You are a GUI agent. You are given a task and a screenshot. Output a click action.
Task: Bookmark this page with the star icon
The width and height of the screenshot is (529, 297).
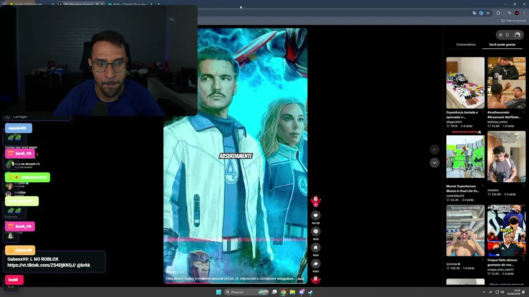[x=488, y=13]
